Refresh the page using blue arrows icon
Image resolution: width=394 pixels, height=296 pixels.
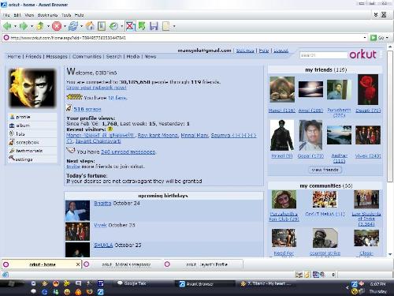pyautogui.click(x=73, y=26)
